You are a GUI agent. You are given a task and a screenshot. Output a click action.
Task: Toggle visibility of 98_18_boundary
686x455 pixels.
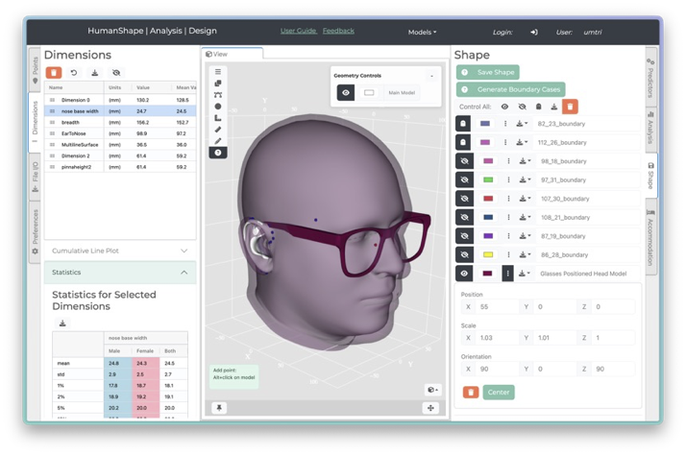pos(464,161)
